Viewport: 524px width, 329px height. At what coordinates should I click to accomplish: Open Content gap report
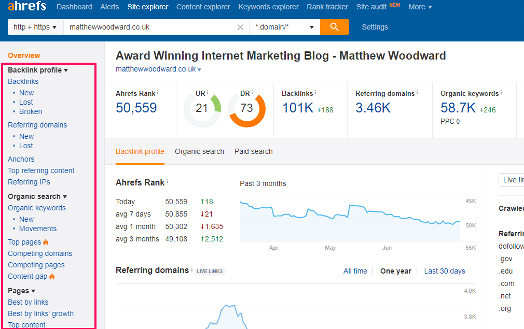pyautogui.click(x=27, y=276)
